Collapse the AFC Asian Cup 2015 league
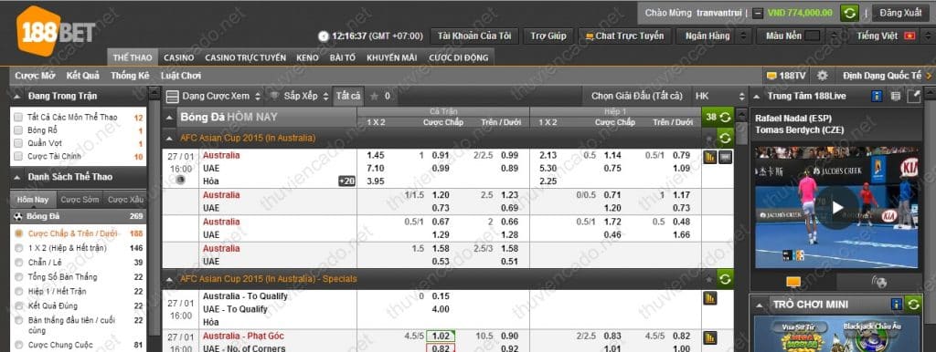The image size is (936, 352). click(170, 139)
